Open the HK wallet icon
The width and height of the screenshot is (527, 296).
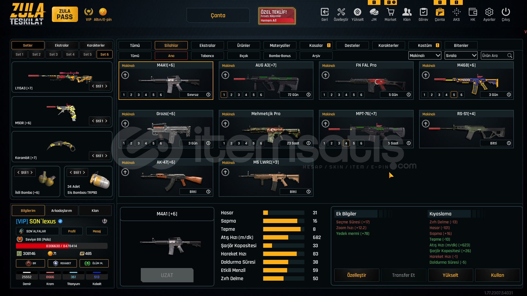click(x=473, y=12)
